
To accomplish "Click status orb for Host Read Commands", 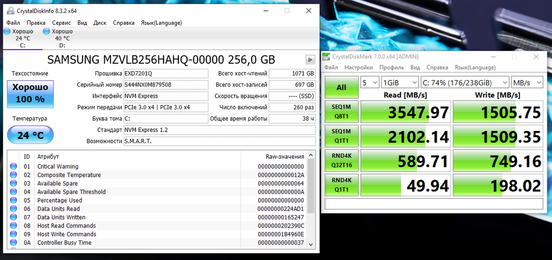I will 13,226.
